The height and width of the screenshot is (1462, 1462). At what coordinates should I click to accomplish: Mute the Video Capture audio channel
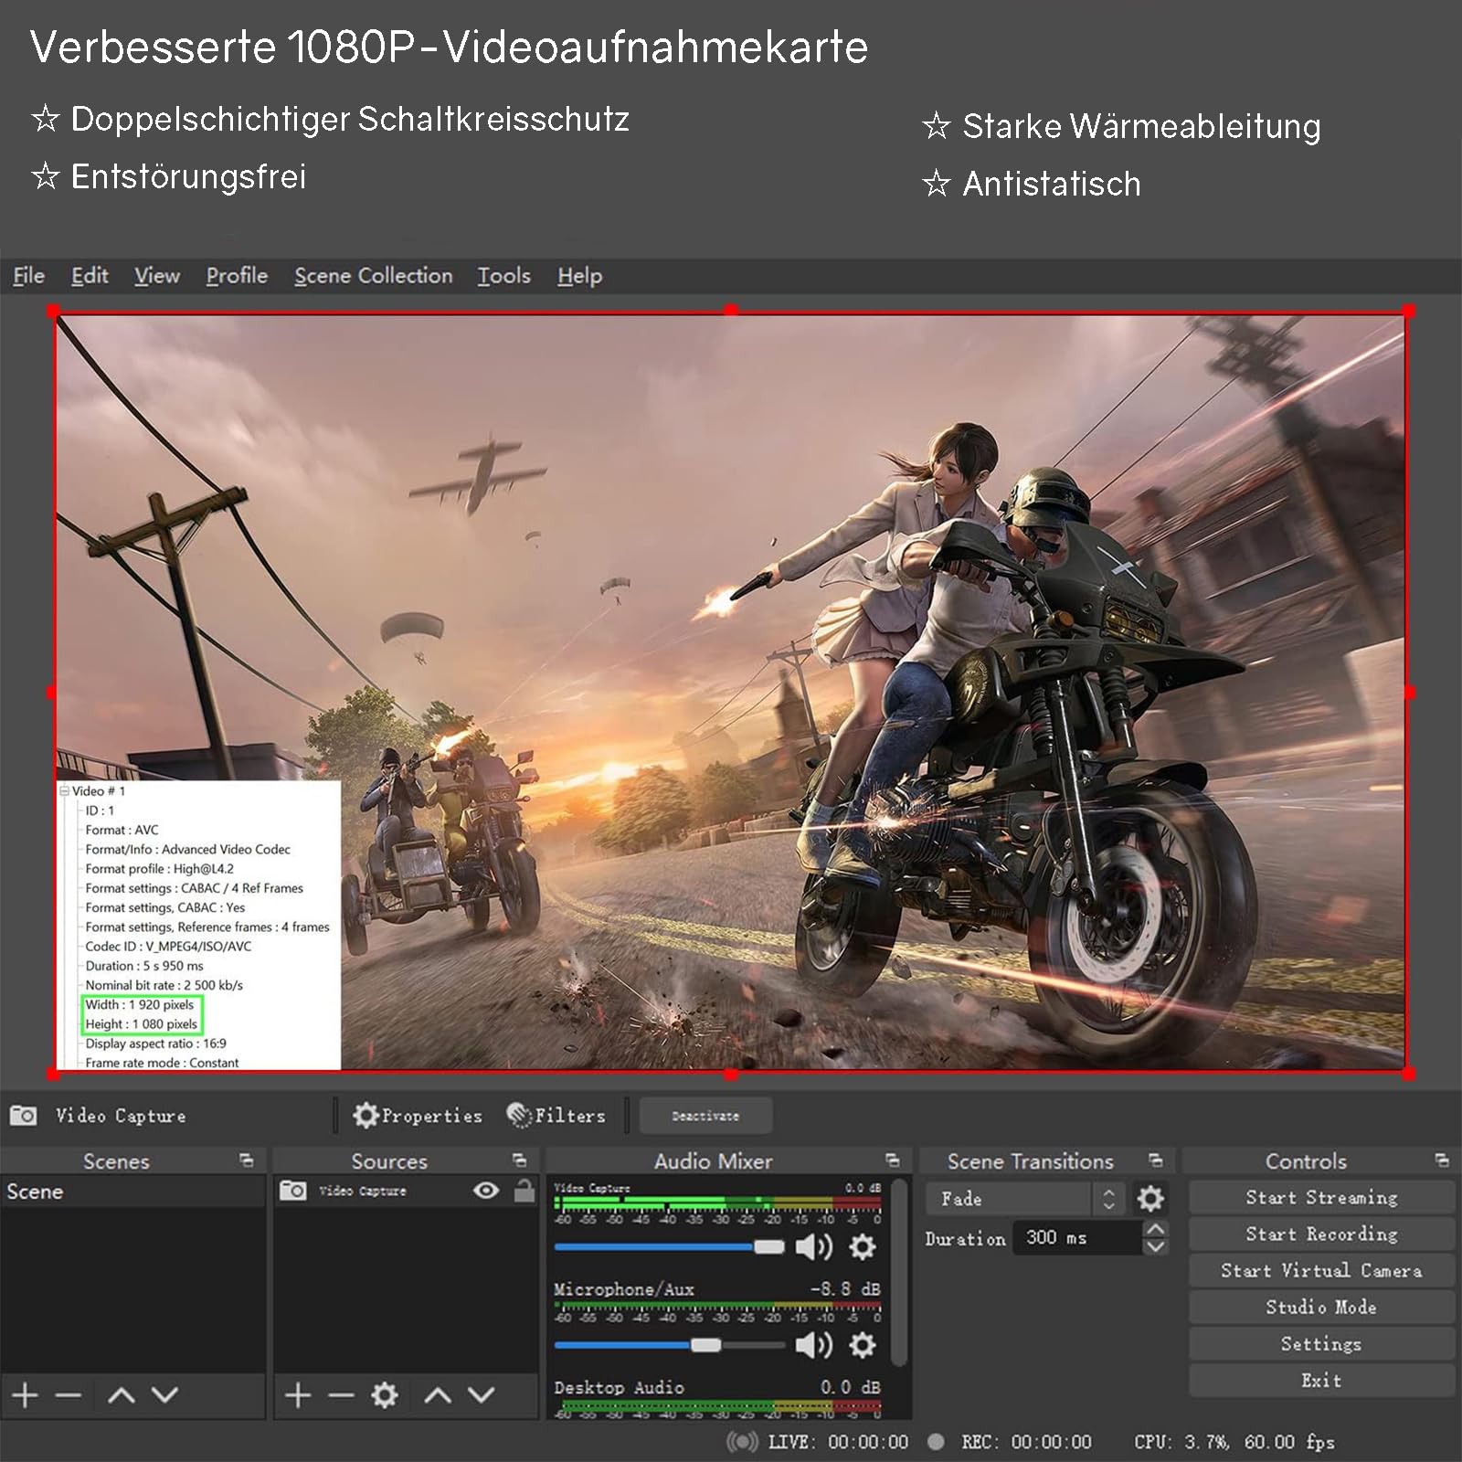(813, 1247)
